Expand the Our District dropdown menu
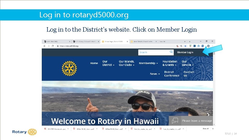The image size is (249, 140). pyautogui.click(x=108, y=63)
